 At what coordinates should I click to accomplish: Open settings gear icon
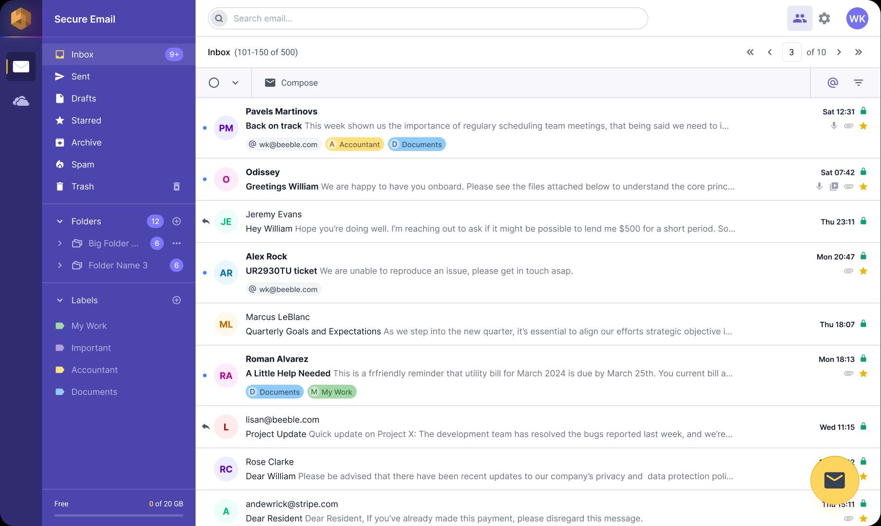(824, 19)
